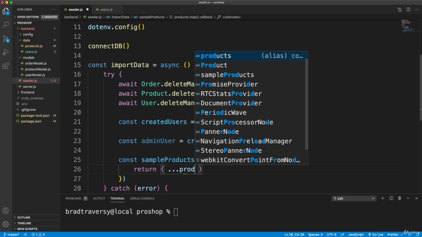This screenshot has width=422, height=237.
Task: Open the Explorer view in activity bar
Action: coord(6,12)
